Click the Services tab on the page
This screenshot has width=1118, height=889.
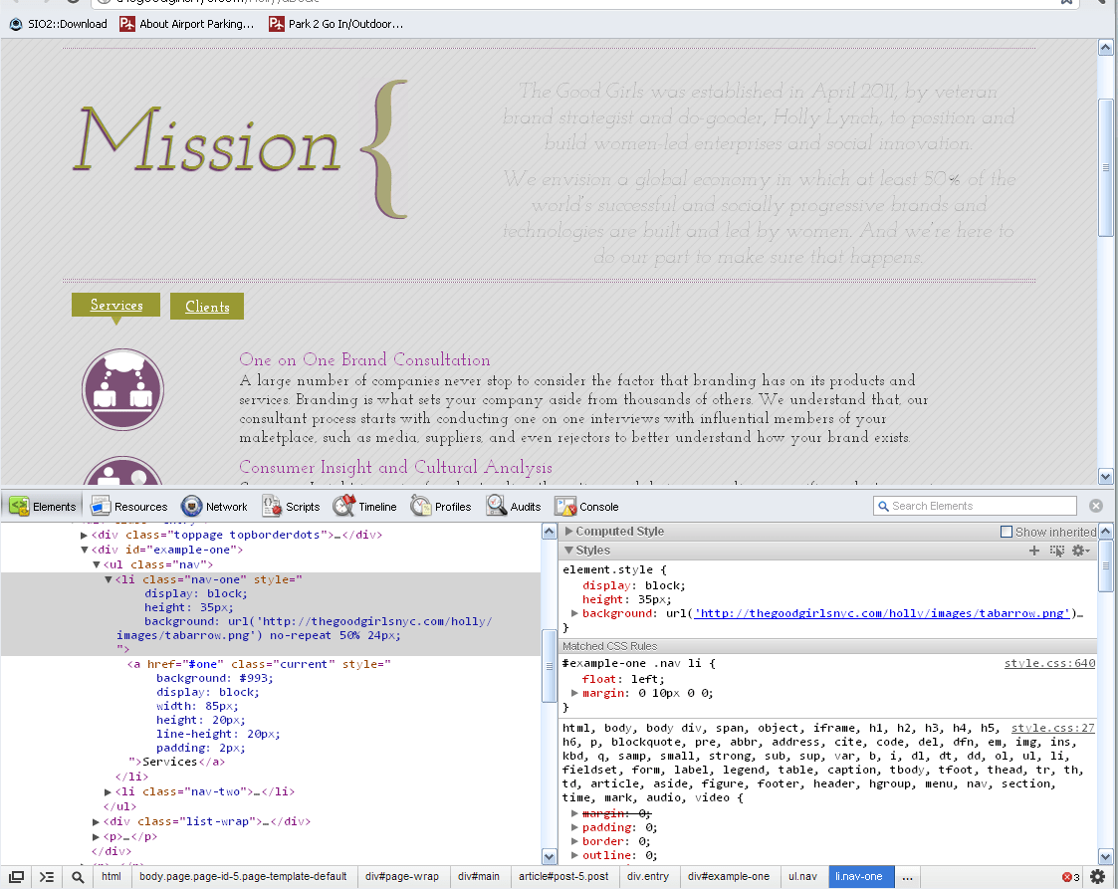116,305
